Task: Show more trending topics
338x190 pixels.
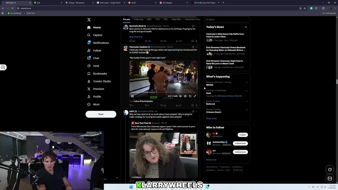Action: tap(211, 118)
